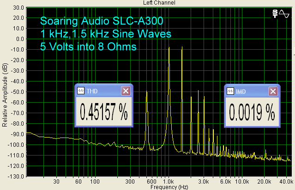The width and height of the screenshot is (295, 190).
Task: Click the IMD window's waveform icon
Action: click(x=230, y=92)
